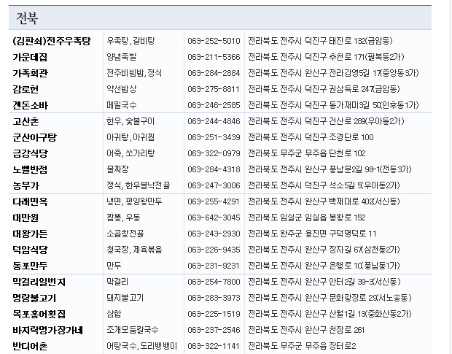The image size is (452, 354).
Task: Click phone number 063-284-2884
Action: (x=214, y=73)
